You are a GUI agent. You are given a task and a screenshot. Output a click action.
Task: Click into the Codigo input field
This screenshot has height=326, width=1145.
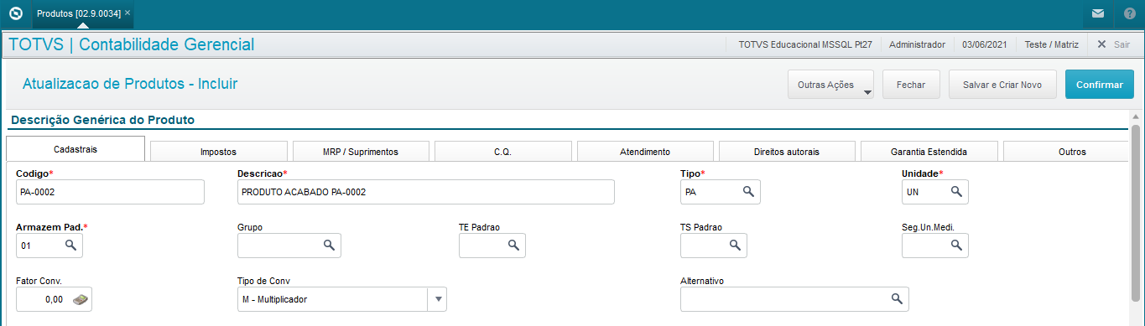pos(110,192)
